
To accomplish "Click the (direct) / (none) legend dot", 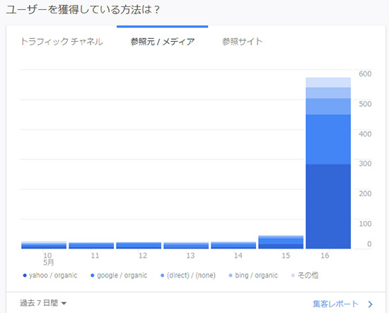I will pyautogui.click(x=162, y=275).
